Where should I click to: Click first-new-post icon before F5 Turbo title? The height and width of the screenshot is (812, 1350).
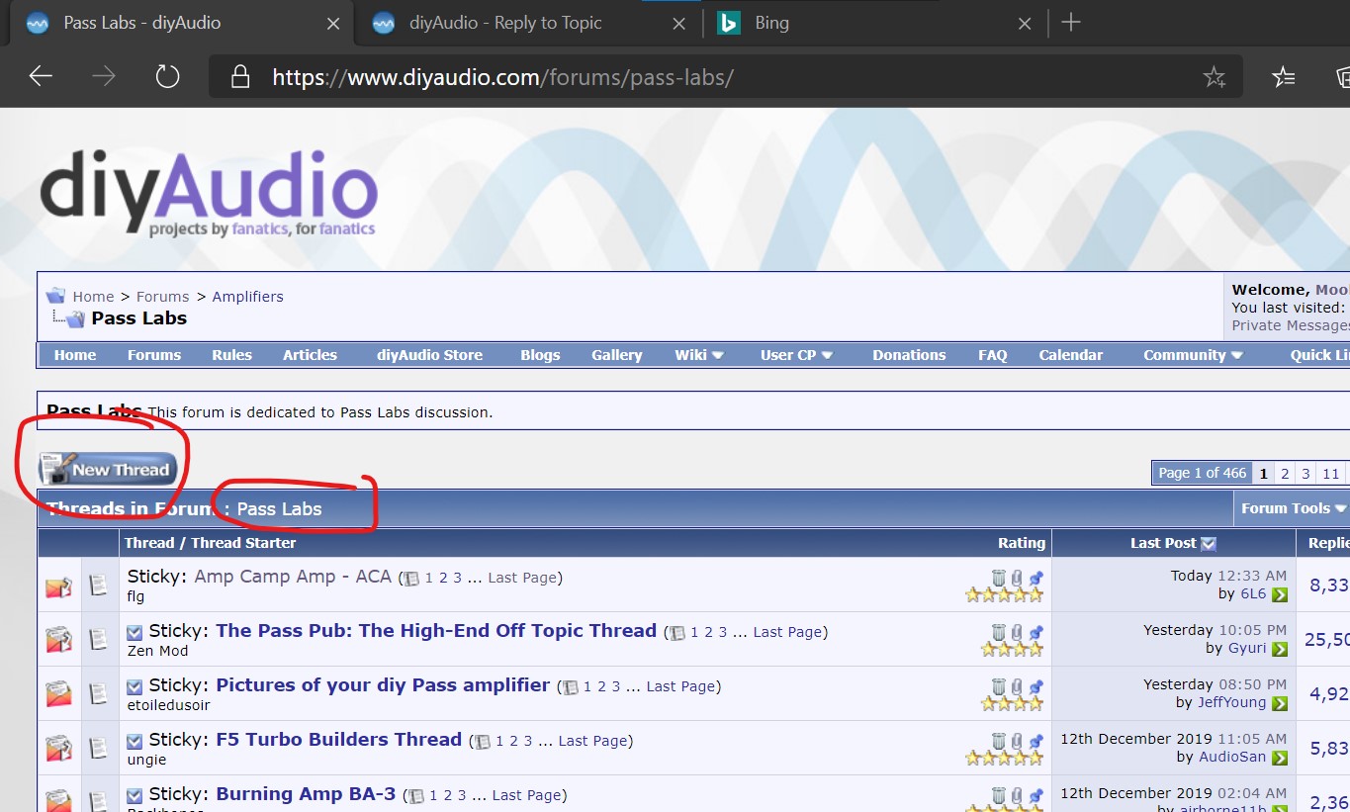pos(135,741)
